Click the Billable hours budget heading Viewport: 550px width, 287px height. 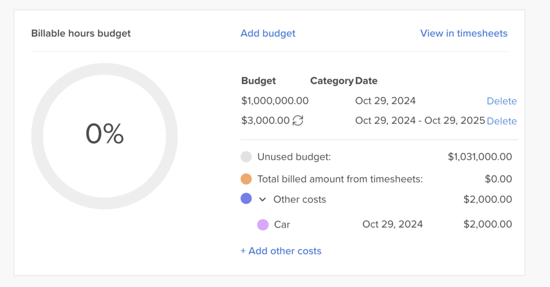click(81, 33)
